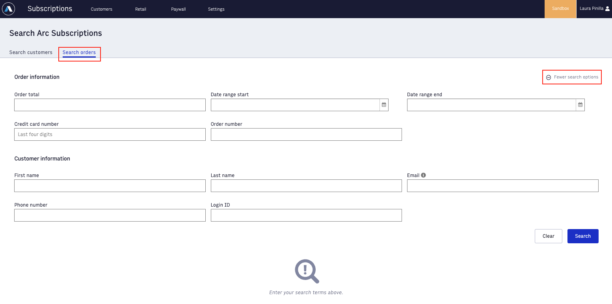The width and height of the screenshot is (612, 304).
Task: Focus the Login ID field
Action: coord(306,215)
